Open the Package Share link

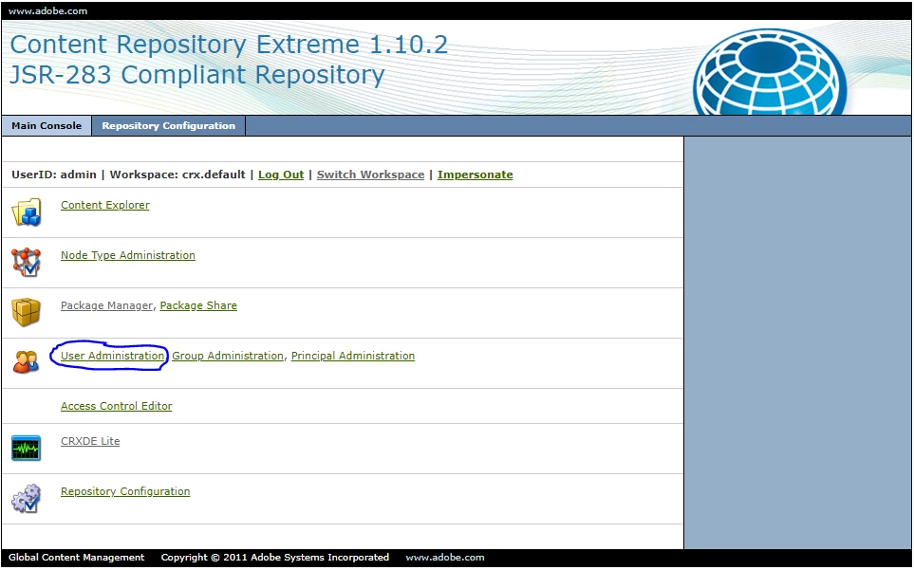198,305
